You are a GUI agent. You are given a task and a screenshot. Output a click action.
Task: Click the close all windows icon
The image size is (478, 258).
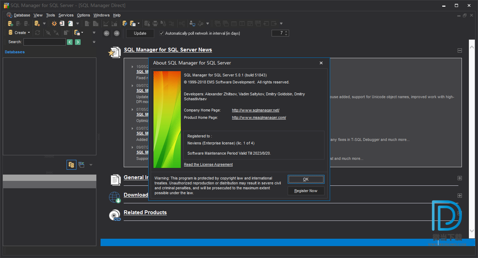pos(258,23)
